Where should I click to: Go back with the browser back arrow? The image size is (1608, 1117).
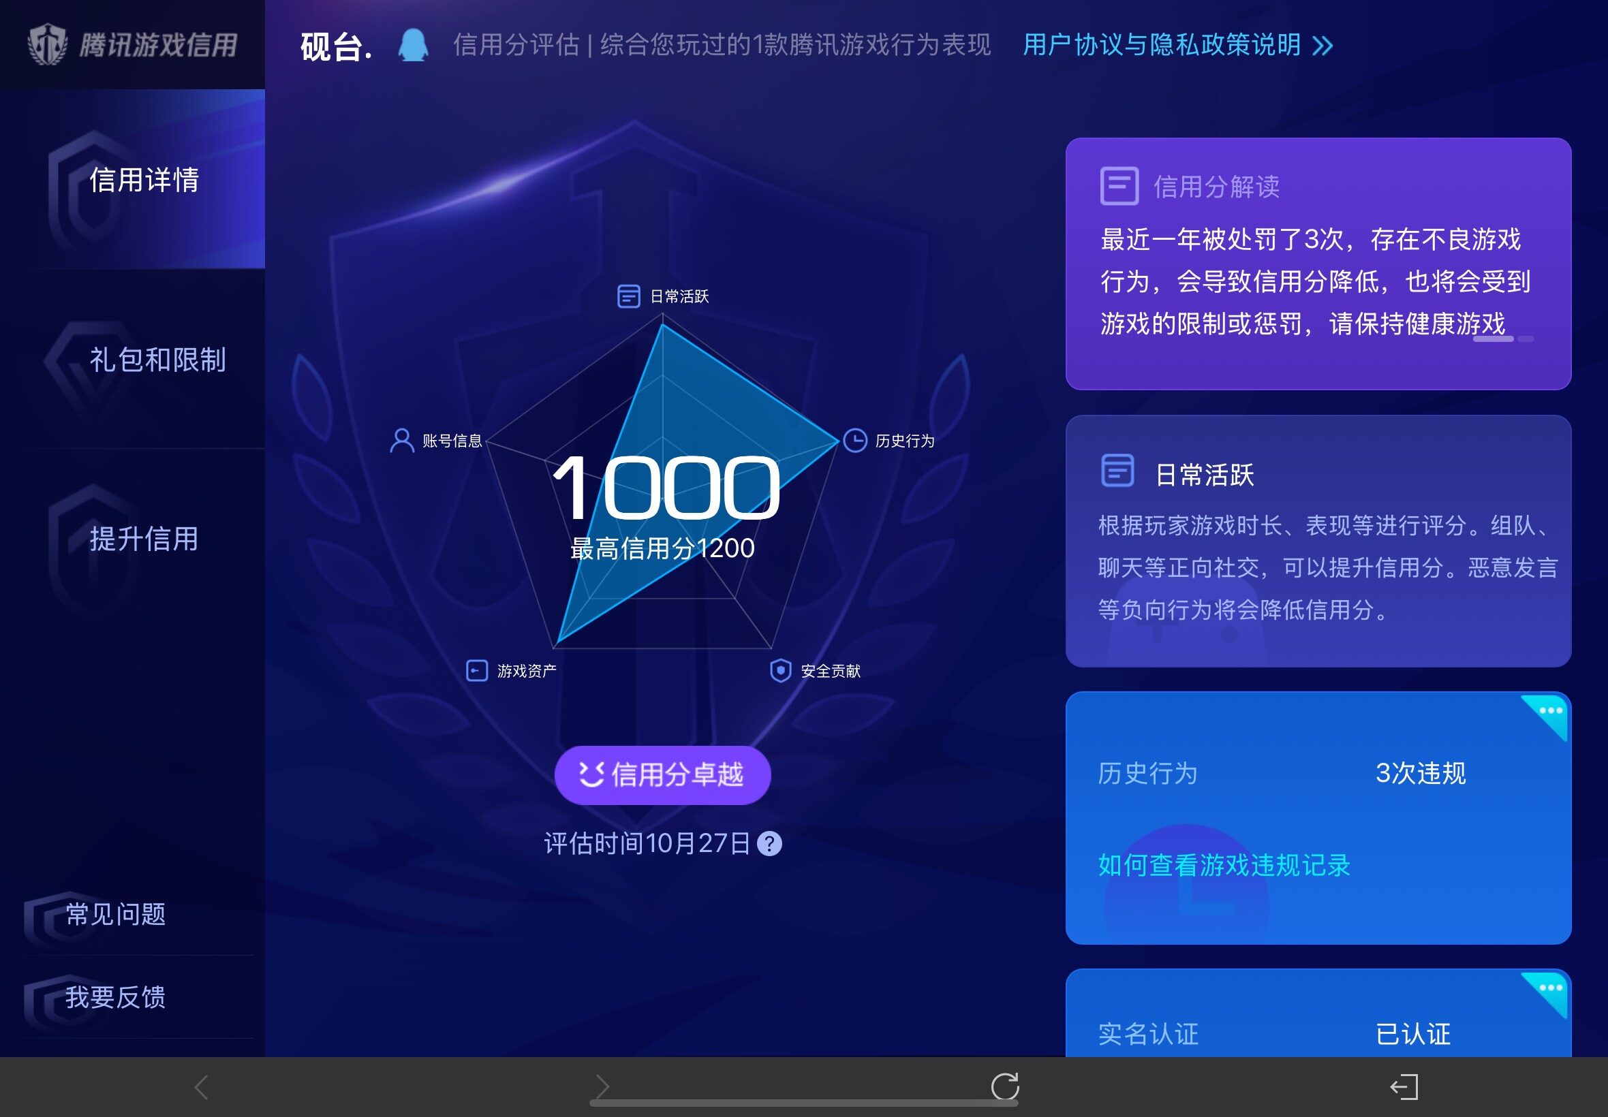coord(201,1087)
